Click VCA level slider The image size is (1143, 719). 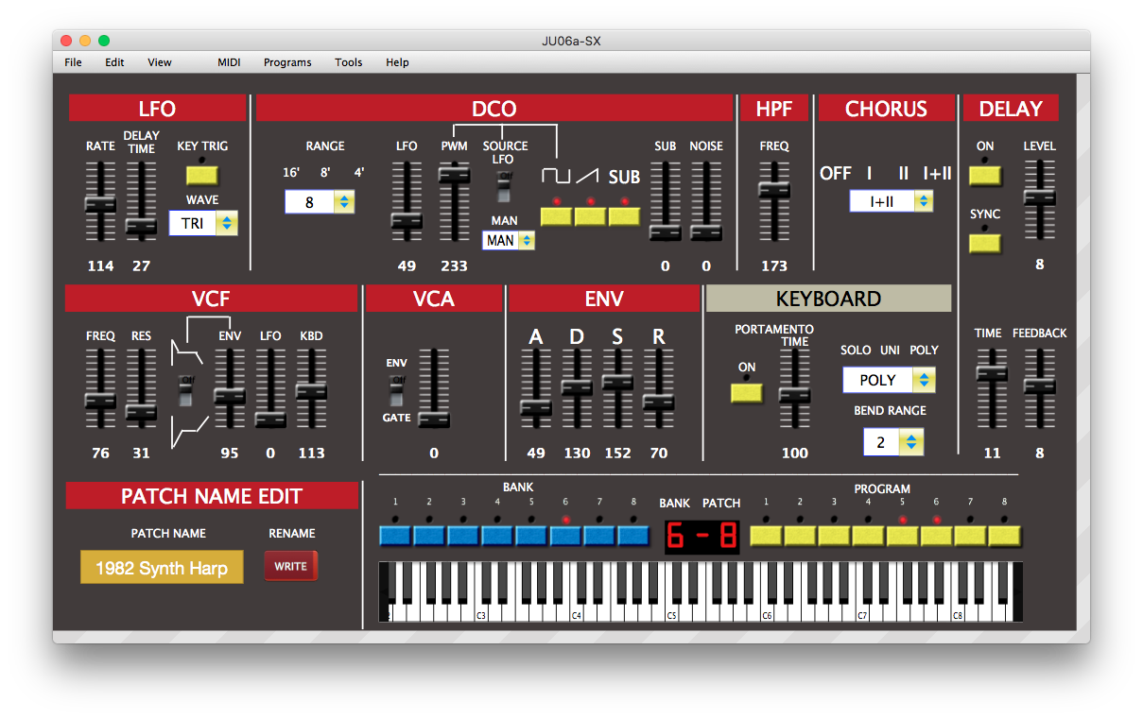coord(434,388)
